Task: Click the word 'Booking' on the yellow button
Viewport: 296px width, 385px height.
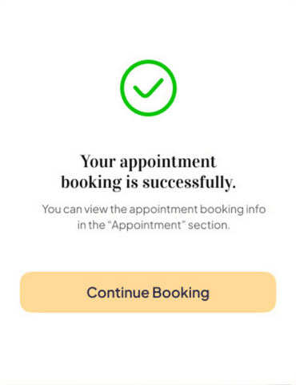Action: [x=181, y=293]
